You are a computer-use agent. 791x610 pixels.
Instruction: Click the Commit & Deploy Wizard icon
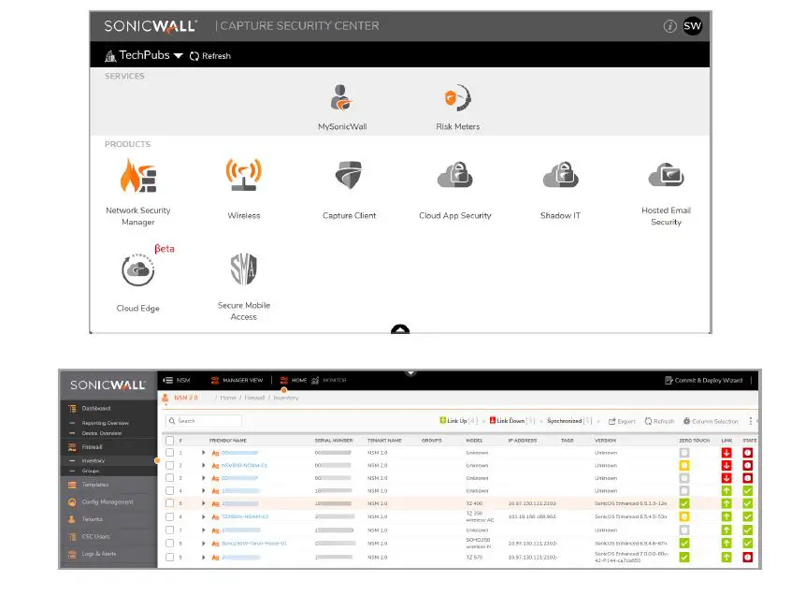pyautogui.click(x=669, y=380)
